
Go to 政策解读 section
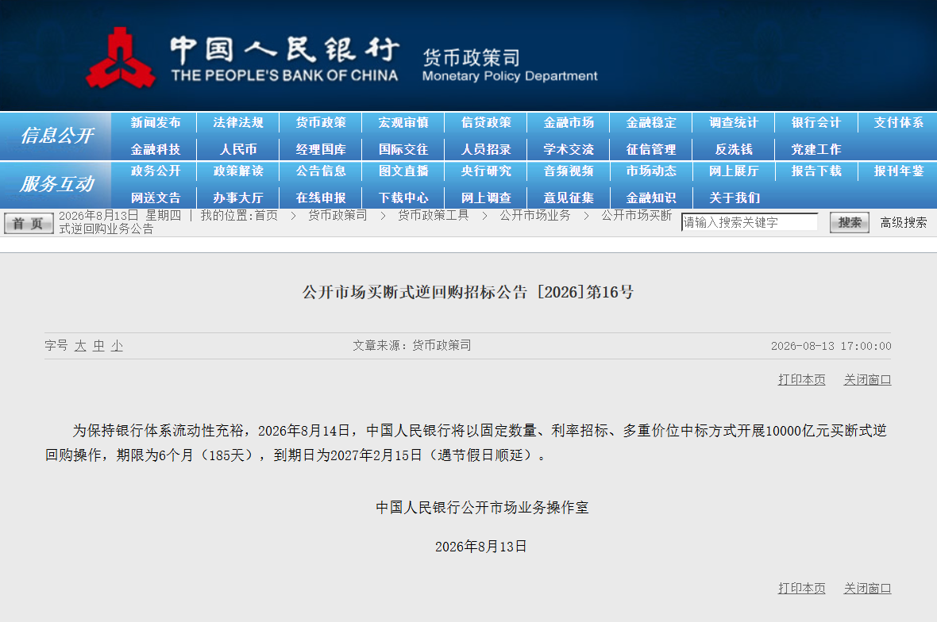[238, 171]
